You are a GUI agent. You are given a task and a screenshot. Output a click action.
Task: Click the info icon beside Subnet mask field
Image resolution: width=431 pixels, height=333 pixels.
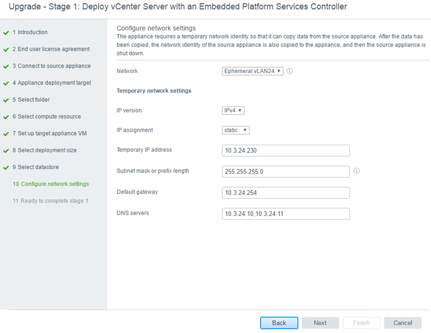(357, 171)
